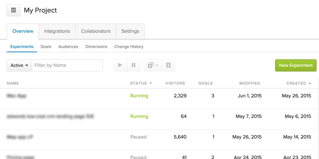Click the pause icon in the toolbar

coord(133,65)
